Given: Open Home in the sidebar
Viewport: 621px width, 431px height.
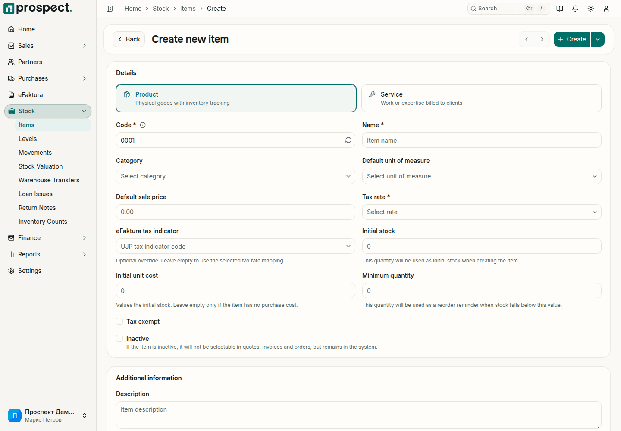Looking at the screenshot, I should click(48, 29).
